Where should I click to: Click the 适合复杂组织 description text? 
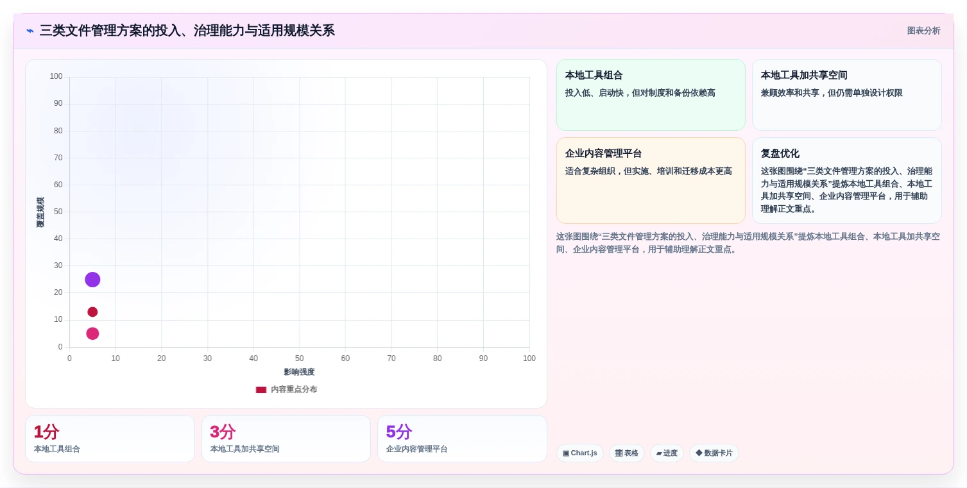tap(649, 171)
